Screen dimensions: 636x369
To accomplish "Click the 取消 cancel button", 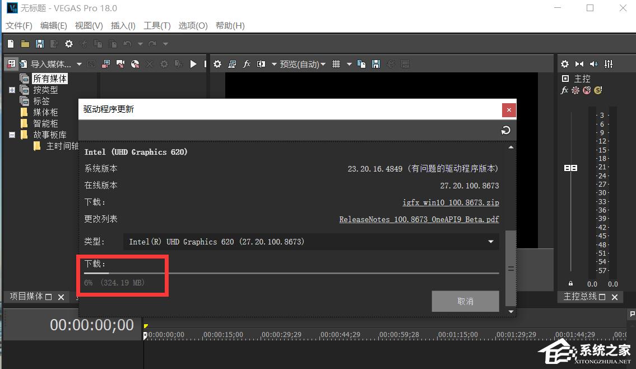I will [465, 301].
